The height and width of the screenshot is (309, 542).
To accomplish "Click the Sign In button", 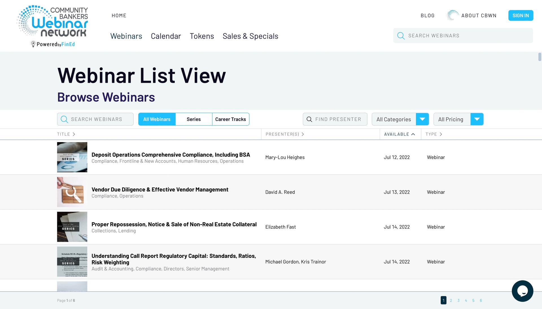I will (521, 16).
